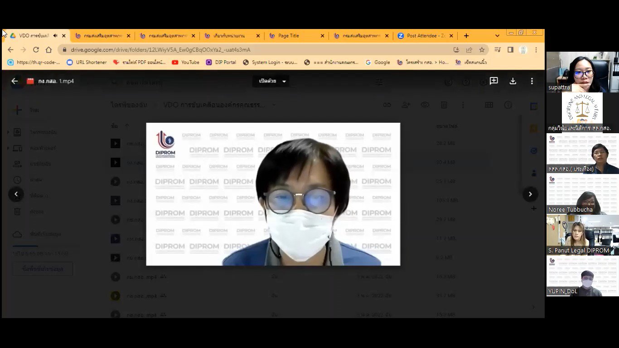Click the install app icon in address bar
This screenshot has width=619, height=348.
[x=456, y=50]
